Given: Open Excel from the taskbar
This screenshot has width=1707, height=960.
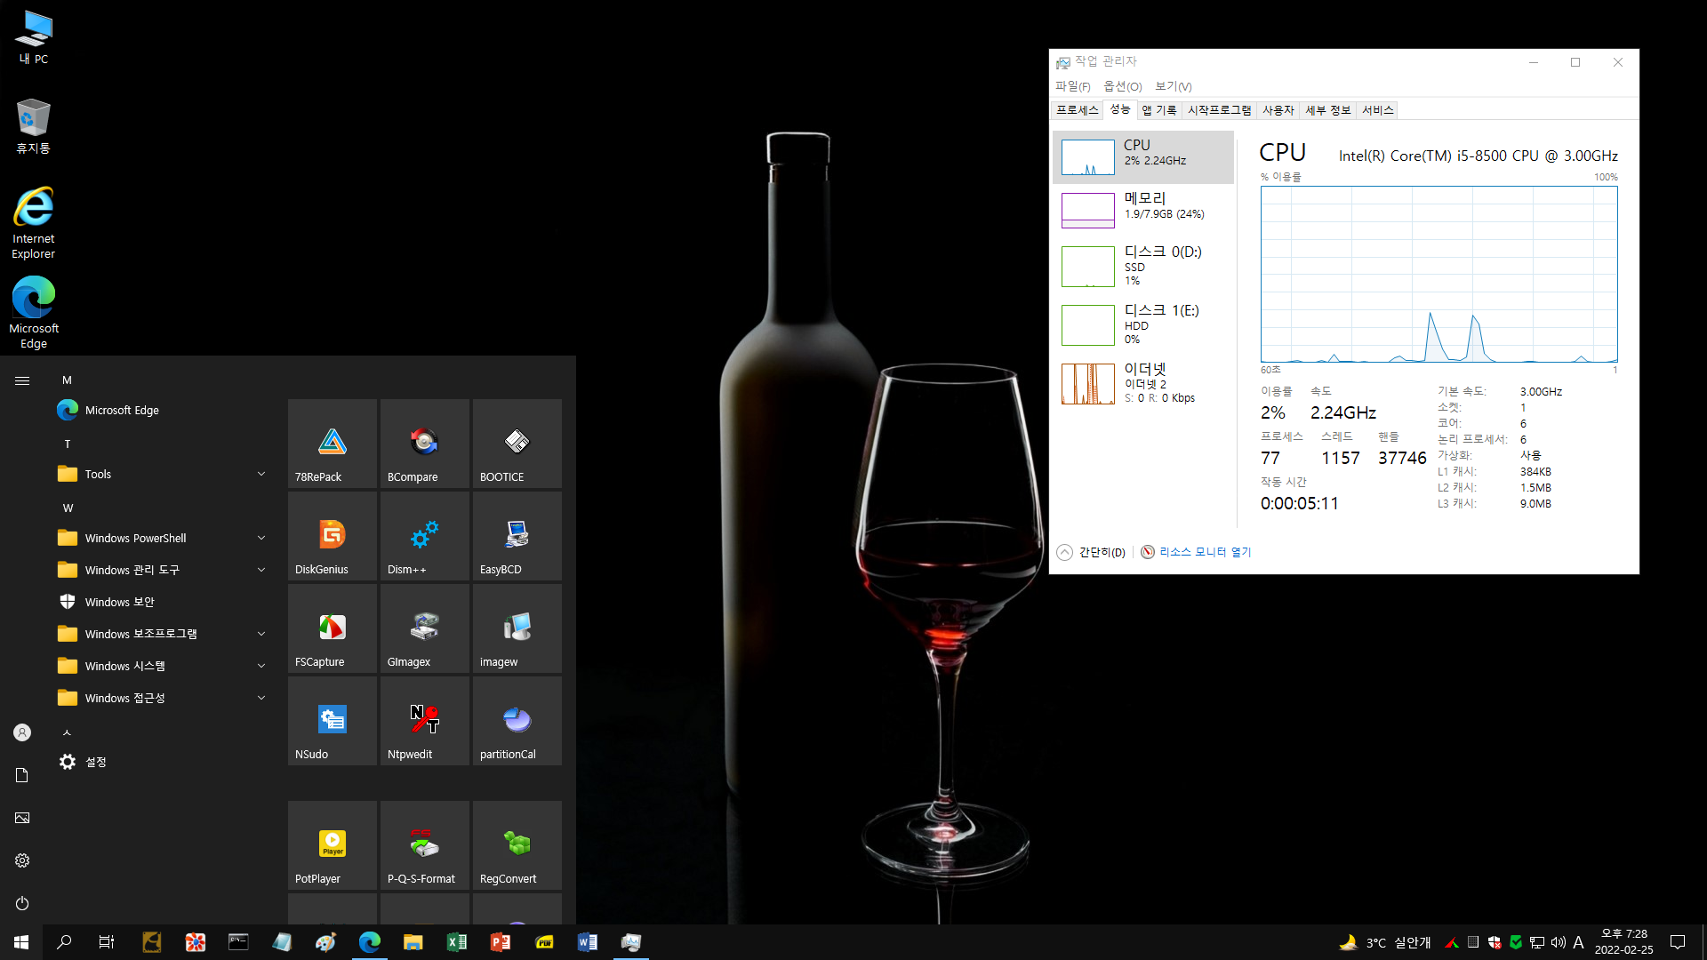Looking at the screenshot, I should [457, 942].
